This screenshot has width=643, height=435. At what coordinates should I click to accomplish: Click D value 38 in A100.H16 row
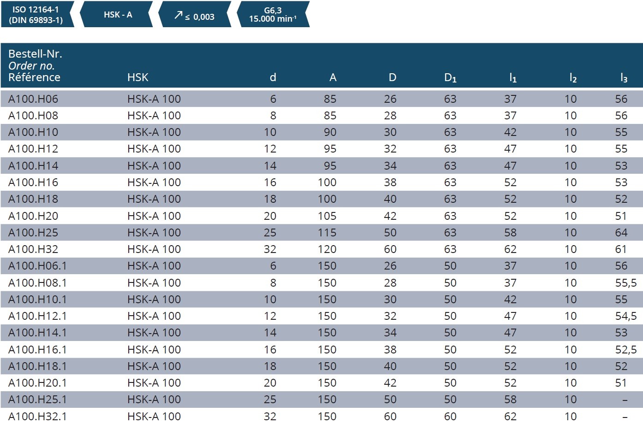(390, 182)
